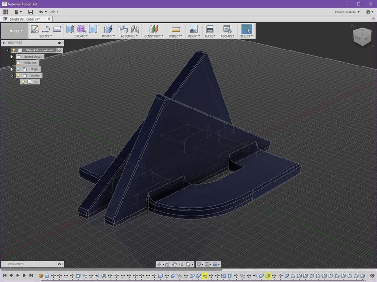Open the Joint tool
The height and width of the screenshot is (282, 377).
[135, 29]
